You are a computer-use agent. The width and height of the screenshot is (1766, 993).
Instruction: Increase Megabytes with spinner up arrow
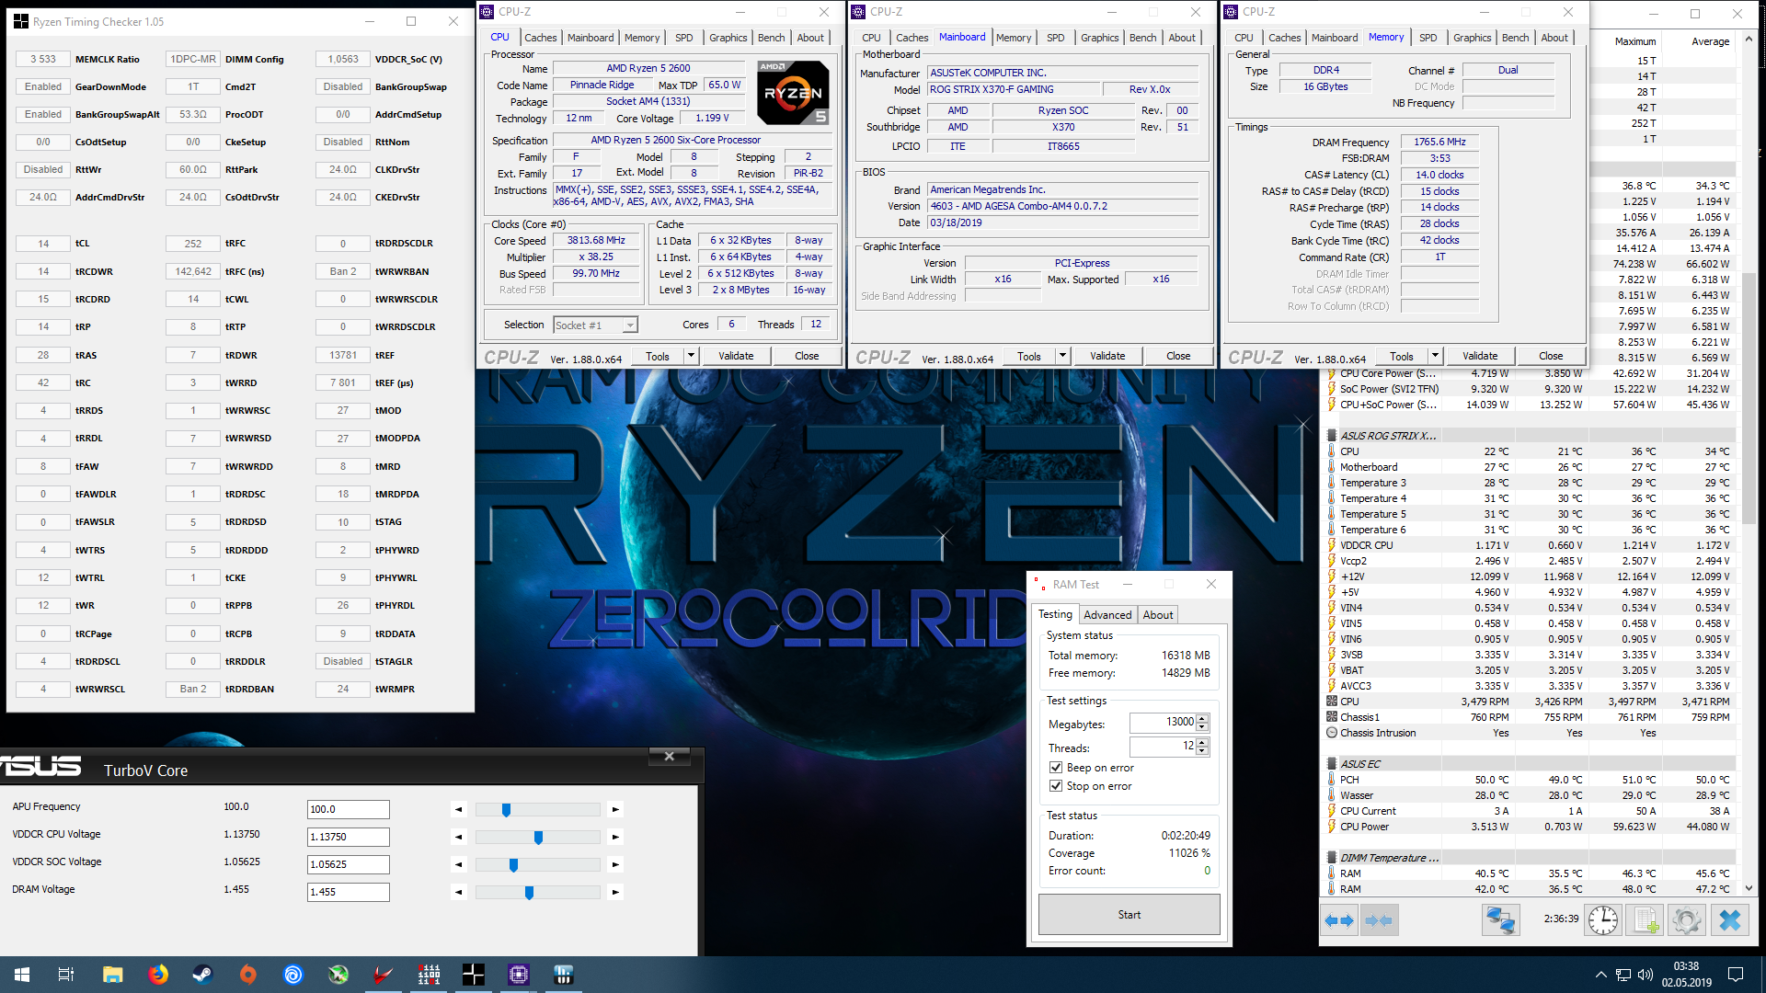(x=1202, y=718)
